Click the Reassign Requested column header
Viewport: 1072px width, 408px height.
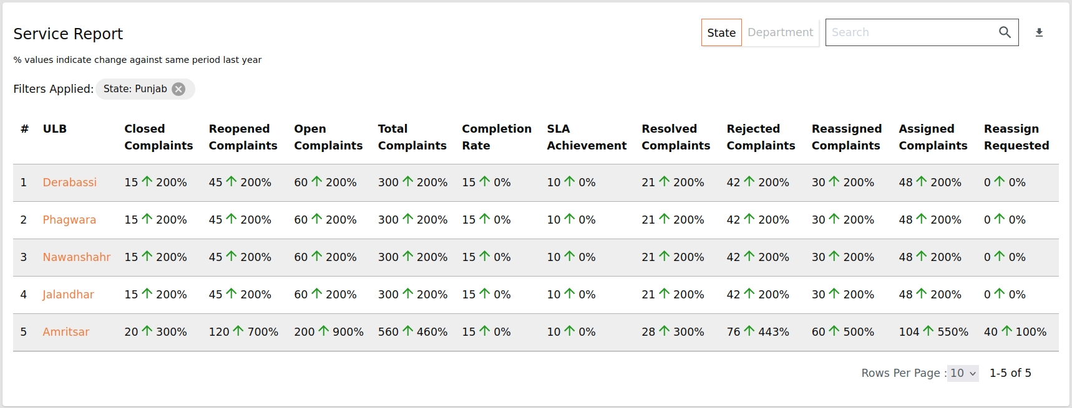pos(1016,137)
